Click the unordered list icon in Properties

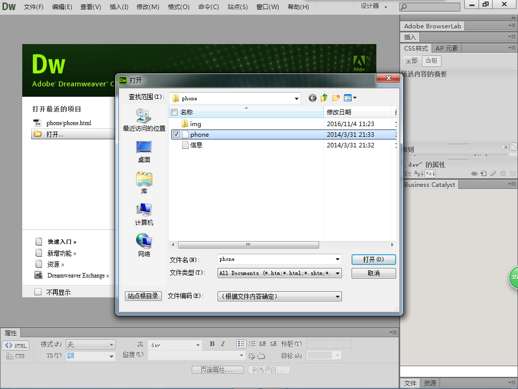pos(241,344)
